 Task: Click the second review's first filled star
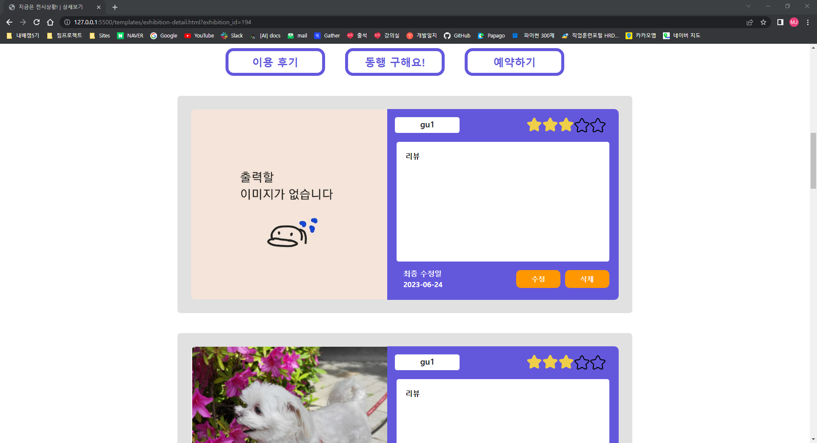tap(534, 362)
